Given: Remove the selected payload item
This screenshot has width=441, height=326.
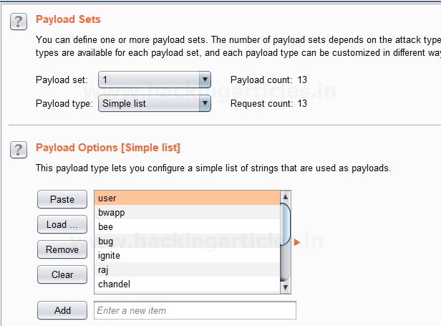Looking at the screenshot, I should [62, 250].
